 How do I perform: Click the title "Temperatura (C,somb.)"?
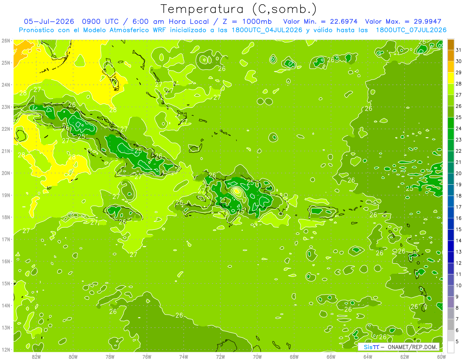pos(239,9)
